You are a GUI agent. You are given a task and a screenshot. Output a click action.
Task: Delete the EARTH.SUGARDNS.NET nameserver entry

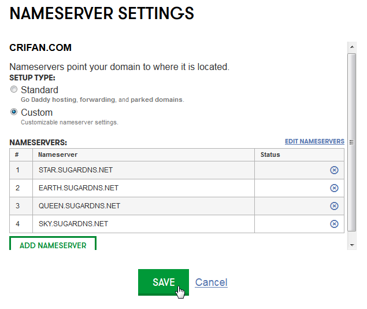click(334, 188)
